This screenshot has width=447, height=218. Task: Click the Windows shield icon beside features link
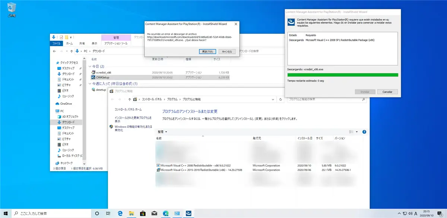point(111,127)
